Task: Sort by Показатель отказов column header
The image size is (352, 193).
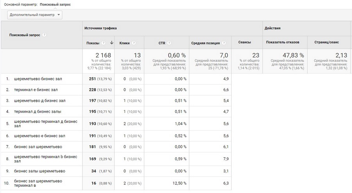Action: pyautogui.click(x=283, y=42)
